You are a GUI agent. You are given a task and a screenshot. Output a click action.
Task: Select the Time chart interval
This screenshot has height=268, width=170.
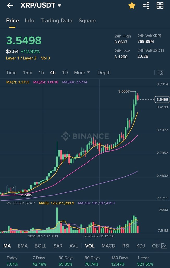11,72
